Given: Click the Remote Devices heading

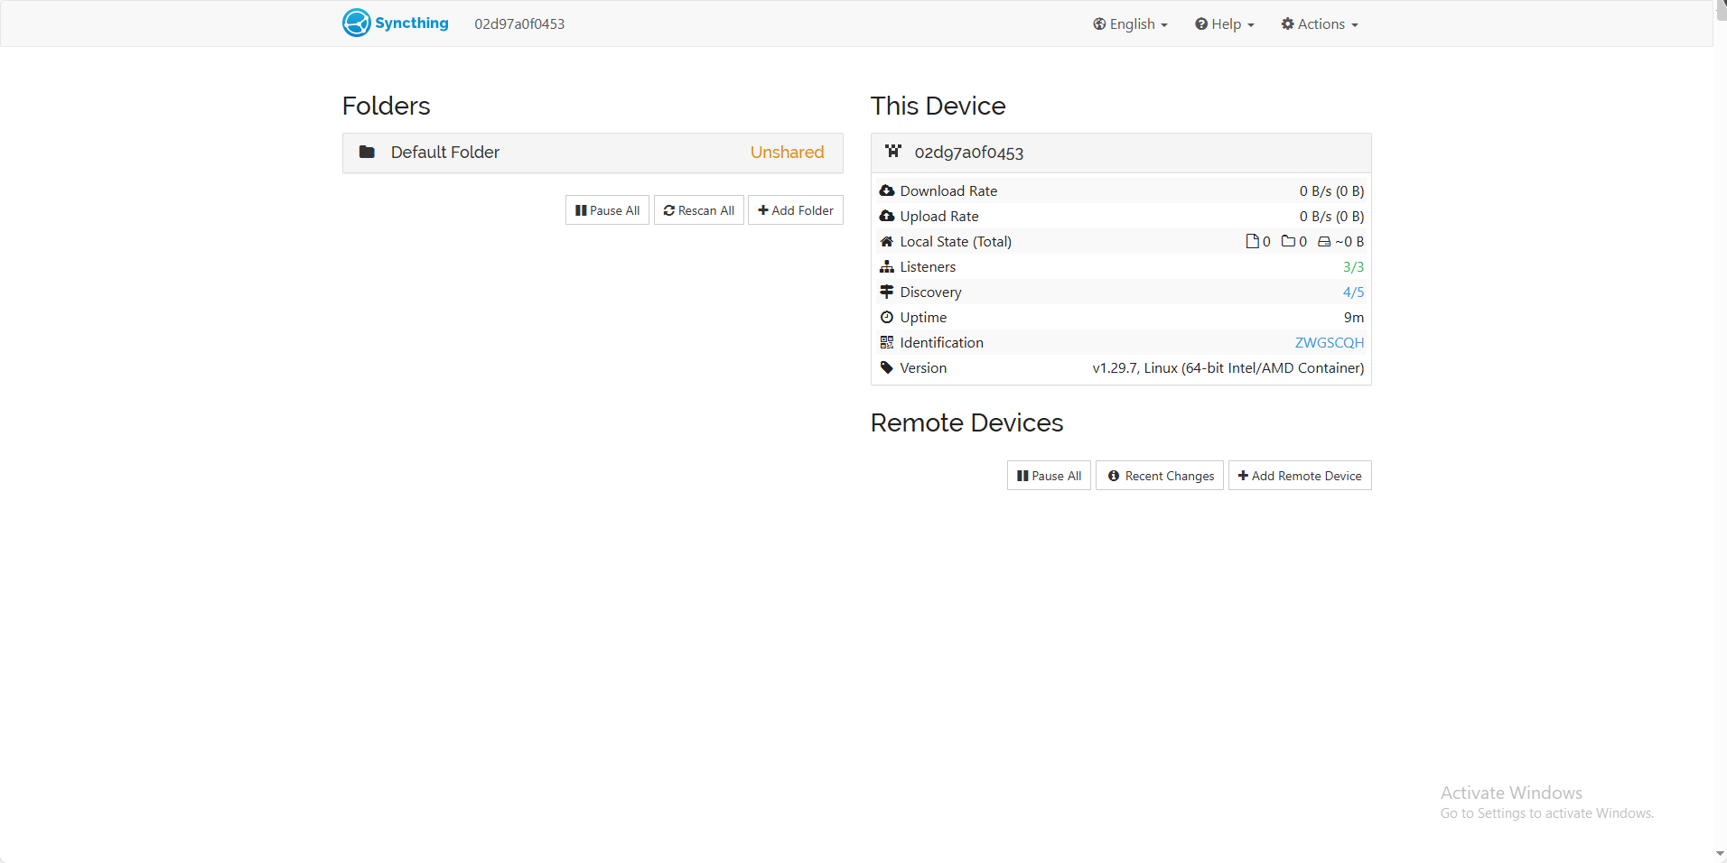Looking at the screenshot, I should [966, 422].
